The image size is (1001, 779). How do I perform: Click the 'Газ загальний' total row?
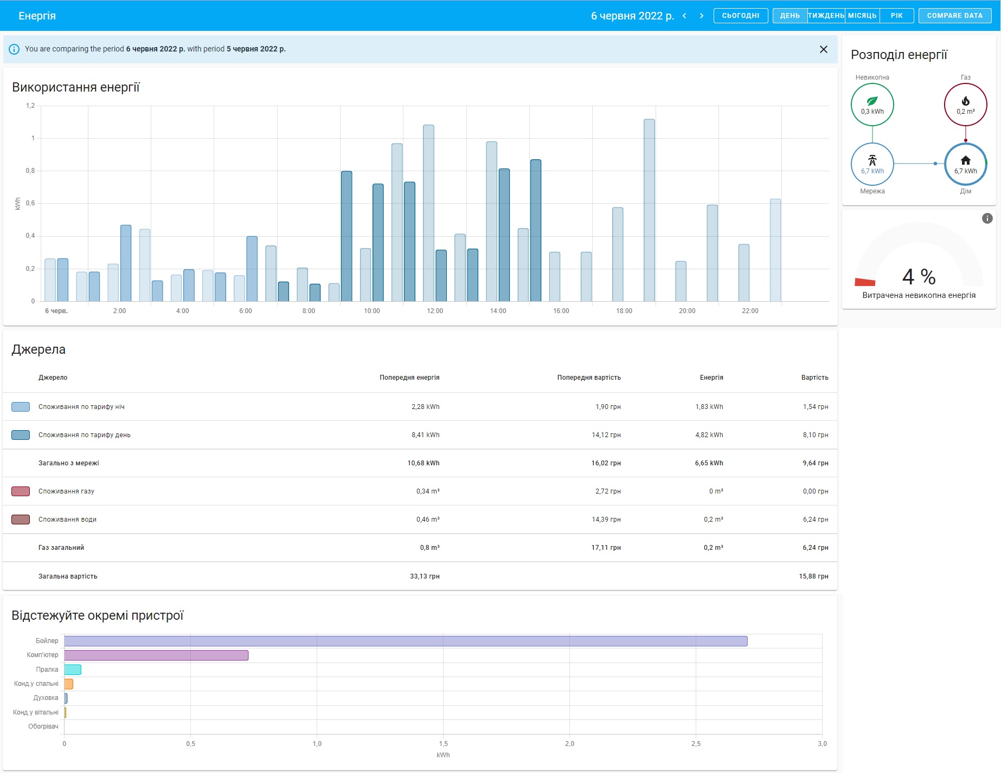click(420, 548)
